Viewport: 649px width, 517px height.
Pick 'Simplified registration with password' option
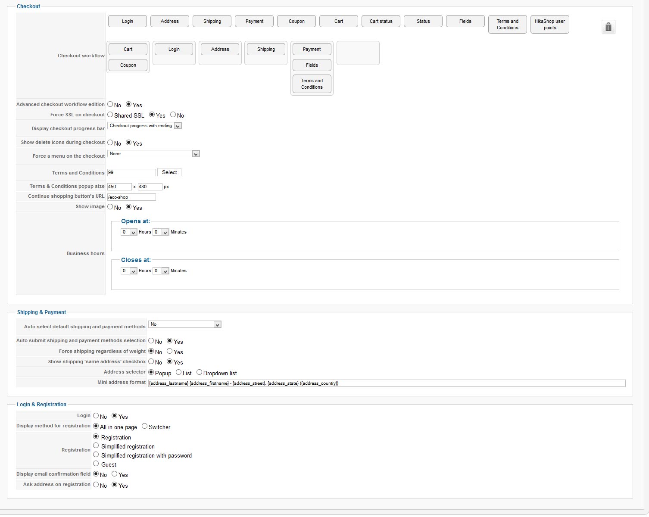(96, 455)
